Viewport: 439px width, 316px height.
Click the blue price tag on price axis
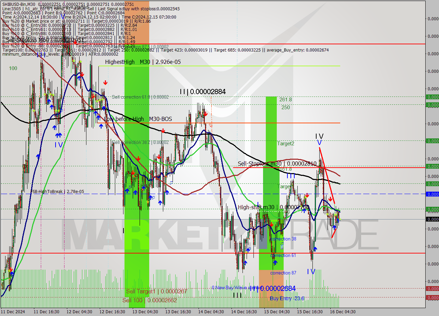pos(432,194)
